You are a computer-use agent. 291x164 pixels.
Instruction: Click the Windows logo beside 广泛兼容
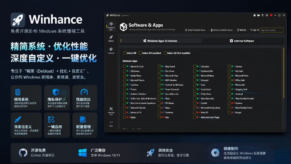[83, 152]
